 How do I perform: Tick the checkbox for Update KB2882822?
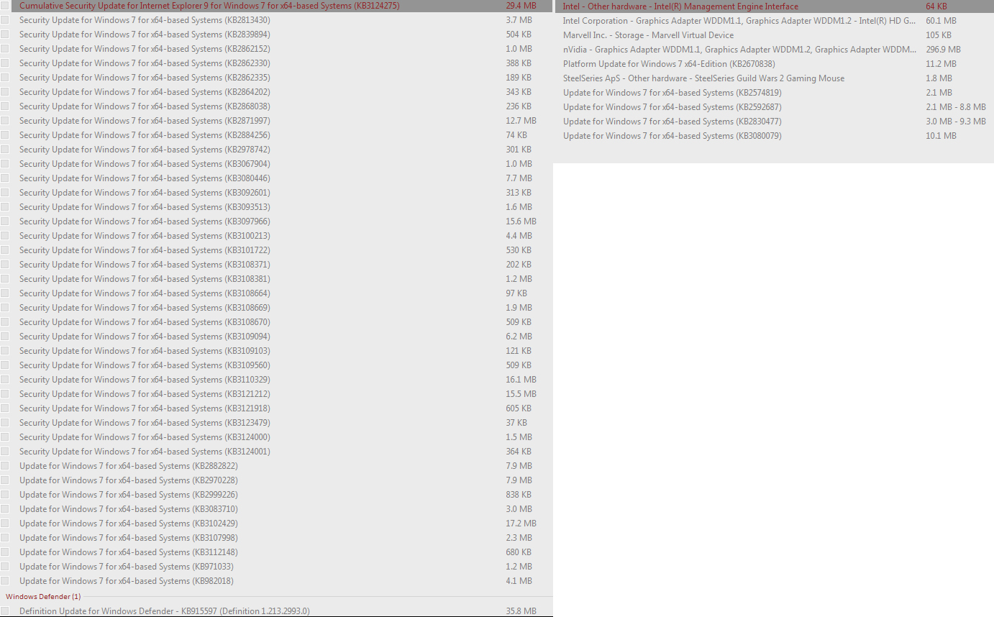[5, 466]
